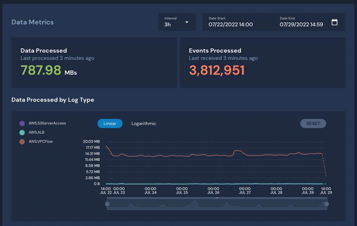Click the Data Metrics heading

pyautogui.click(x=32, y=22)
